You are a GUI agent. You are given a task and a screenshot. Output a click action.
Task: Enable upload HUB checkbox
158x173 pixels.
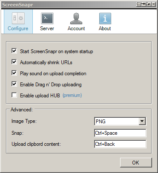coord(14,95)
